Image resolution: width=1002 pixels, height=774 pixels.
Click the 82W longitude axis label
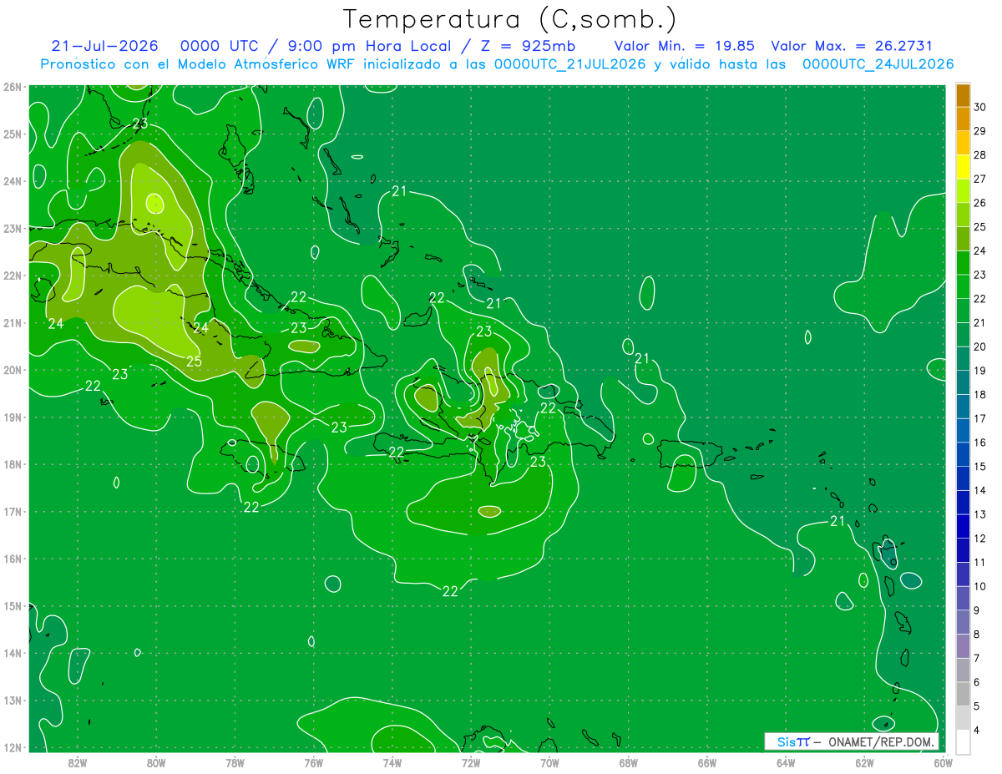coord(78,762)
